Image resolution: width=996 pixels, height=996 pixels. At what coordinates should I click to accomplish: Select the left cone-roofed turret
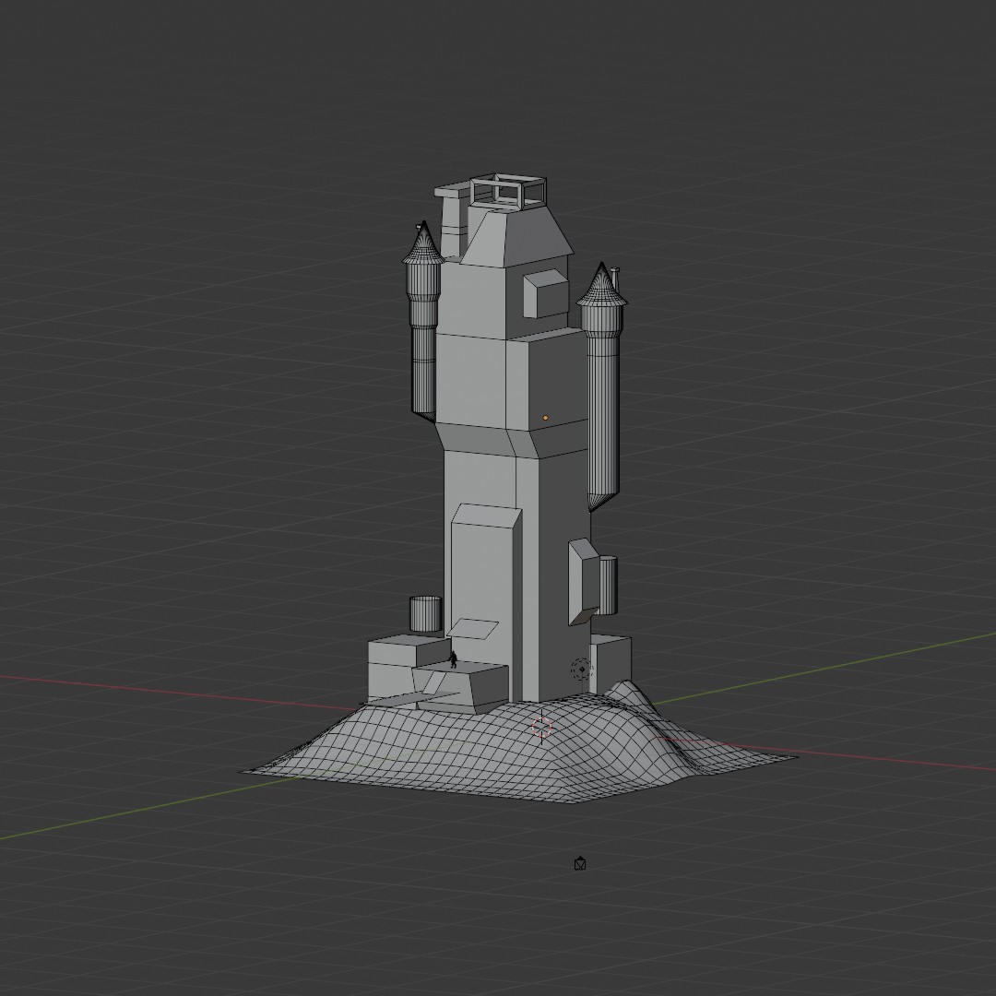[423, 321]
